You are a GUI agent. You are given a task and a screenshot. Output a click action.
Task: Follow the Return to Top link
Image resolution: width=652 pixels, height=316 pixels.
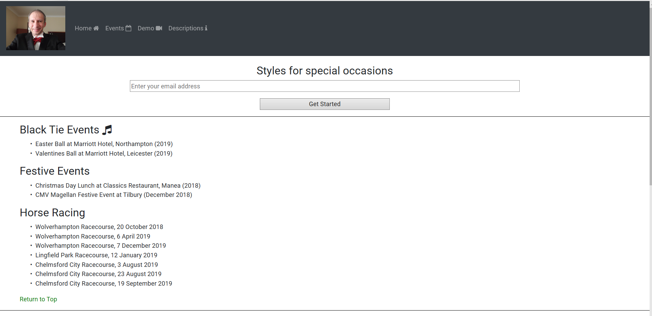coord(38,299)
